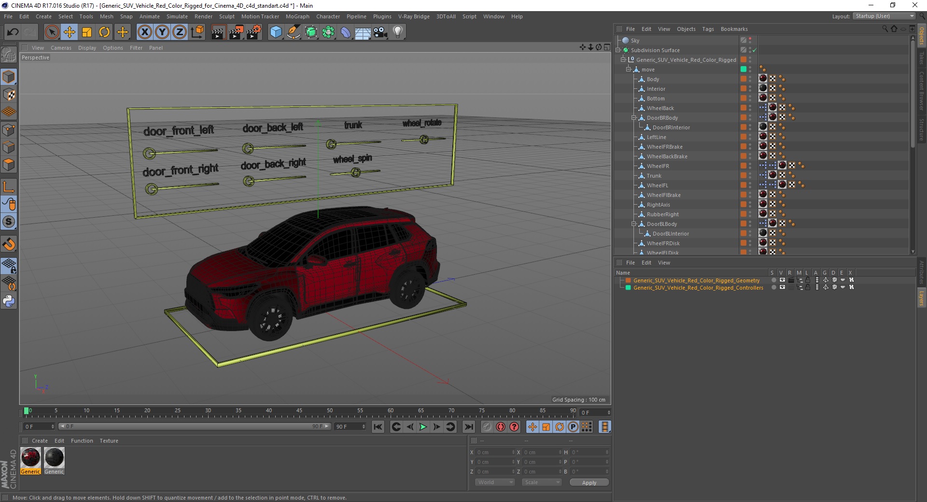
Task: Open the Scale mode dropdown
Action: (x=542, y=482)
